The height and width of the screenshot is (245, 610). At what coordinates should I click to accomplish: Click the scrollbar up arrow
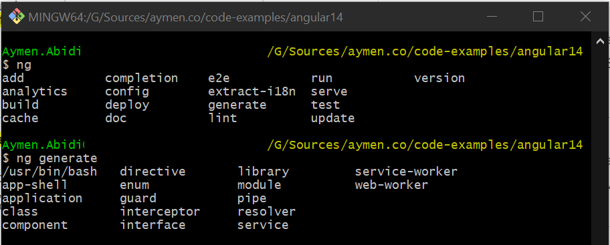click(600, 41)
